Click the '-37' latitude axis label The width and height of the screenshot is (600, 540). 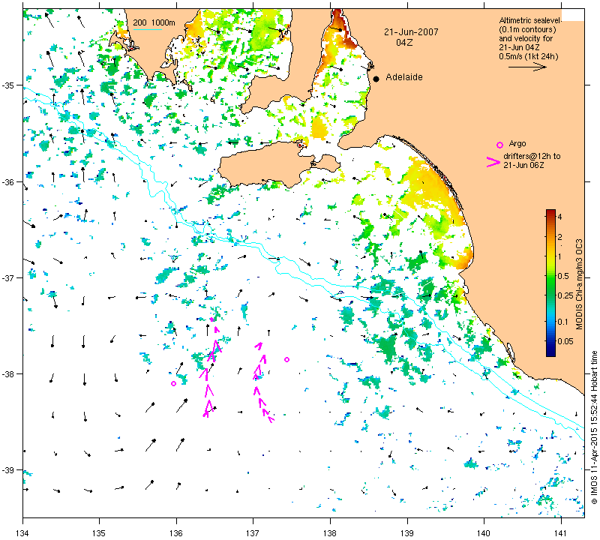(x=13, y=277)
